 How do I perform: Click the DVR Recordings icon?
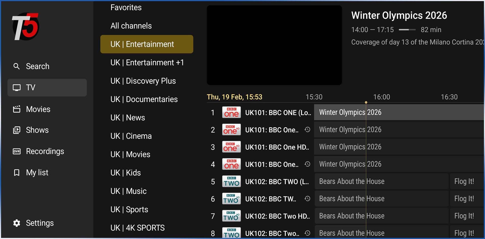point(17,151)
